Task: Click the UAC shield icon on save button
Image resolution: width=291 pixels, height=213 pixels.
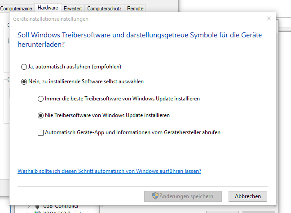Action: tap(155, 196)
